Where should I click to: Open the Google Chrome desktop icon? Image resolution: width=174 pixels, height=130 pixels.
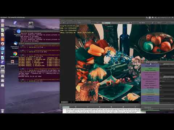(15, 54)
